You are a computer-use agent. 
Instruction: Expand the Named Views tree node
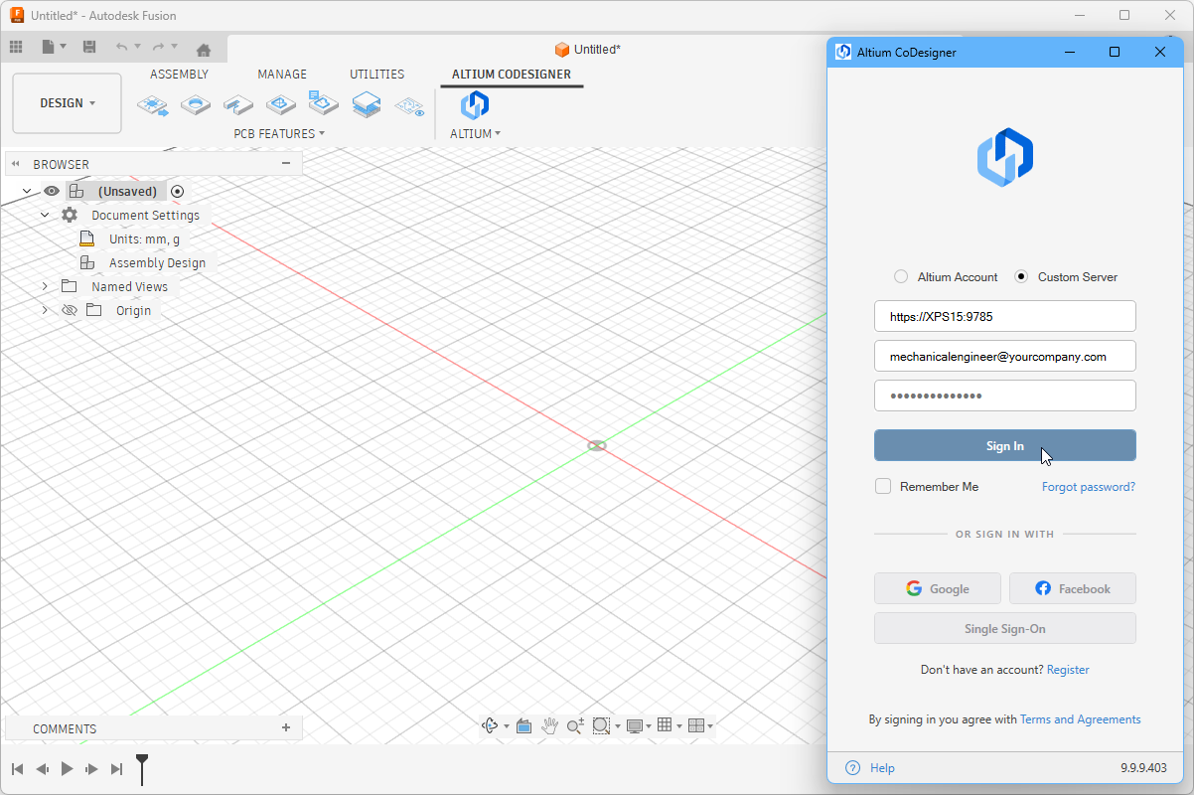point(45,286)
